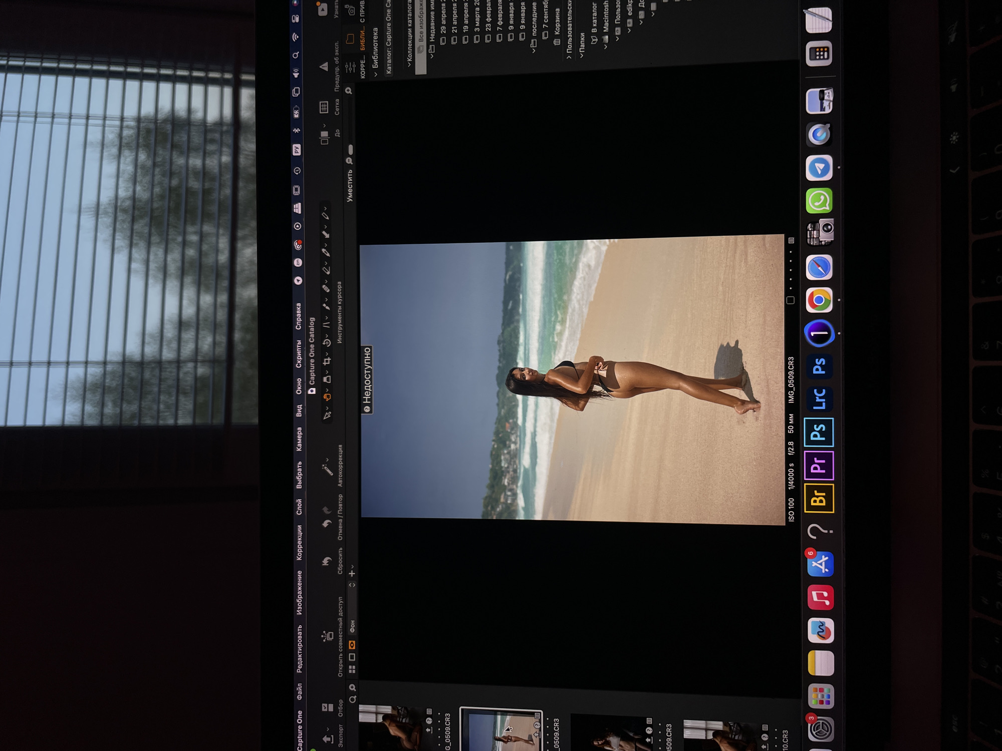
Task: Select the Crop cursor tool
Action: click(327, 361)
